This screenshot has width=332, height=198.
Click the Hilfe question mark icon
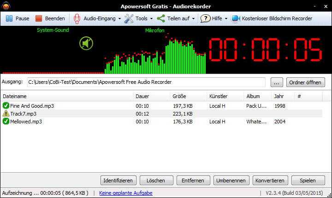click(x=205, y=18)
